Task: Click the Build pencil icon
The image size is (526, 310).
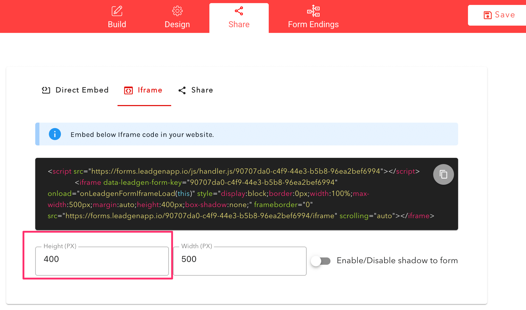Action: tap(117, 11)
